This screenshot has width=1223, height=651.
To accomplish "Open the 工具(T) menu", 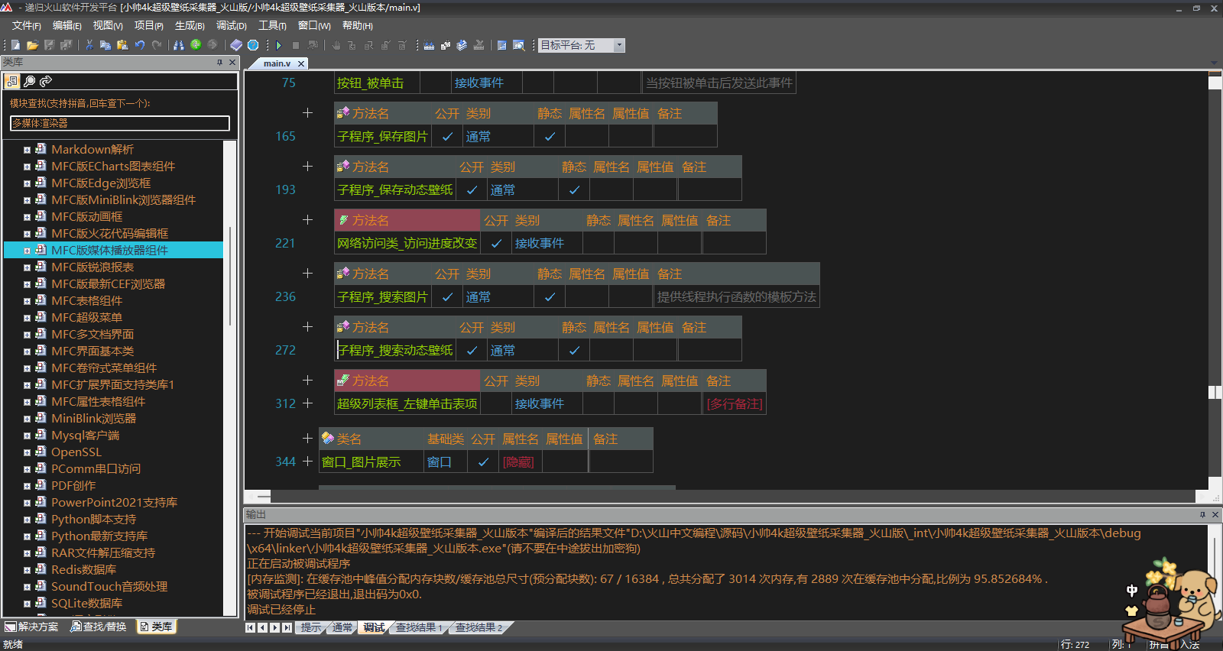I will pos(272,25).
